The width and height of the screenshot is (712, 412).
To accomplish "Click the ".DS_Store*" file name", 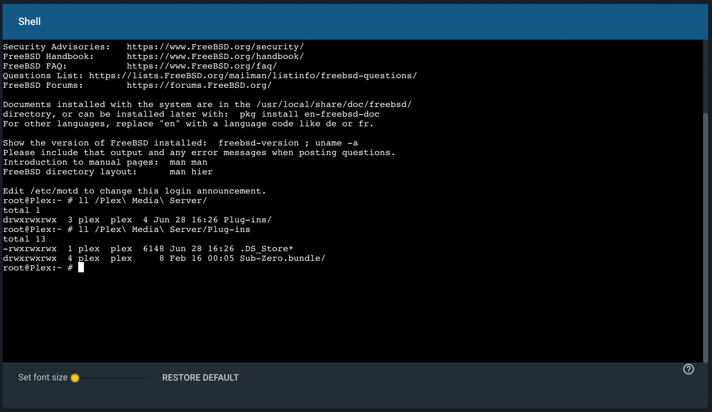I will (266, 249).
